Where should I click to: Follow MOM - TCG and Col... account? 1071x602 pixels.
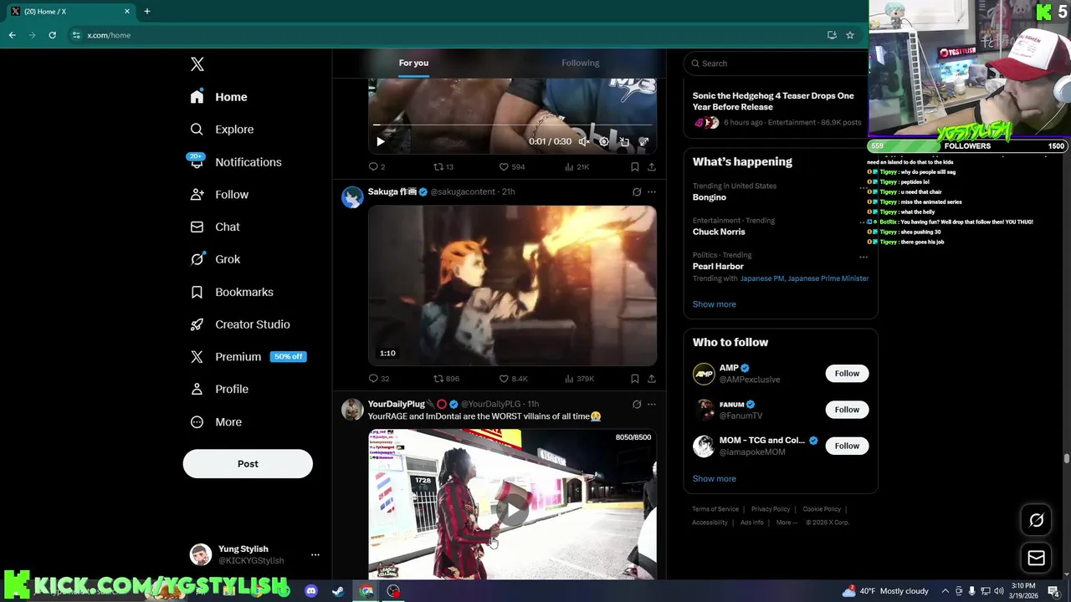(847, 446)
